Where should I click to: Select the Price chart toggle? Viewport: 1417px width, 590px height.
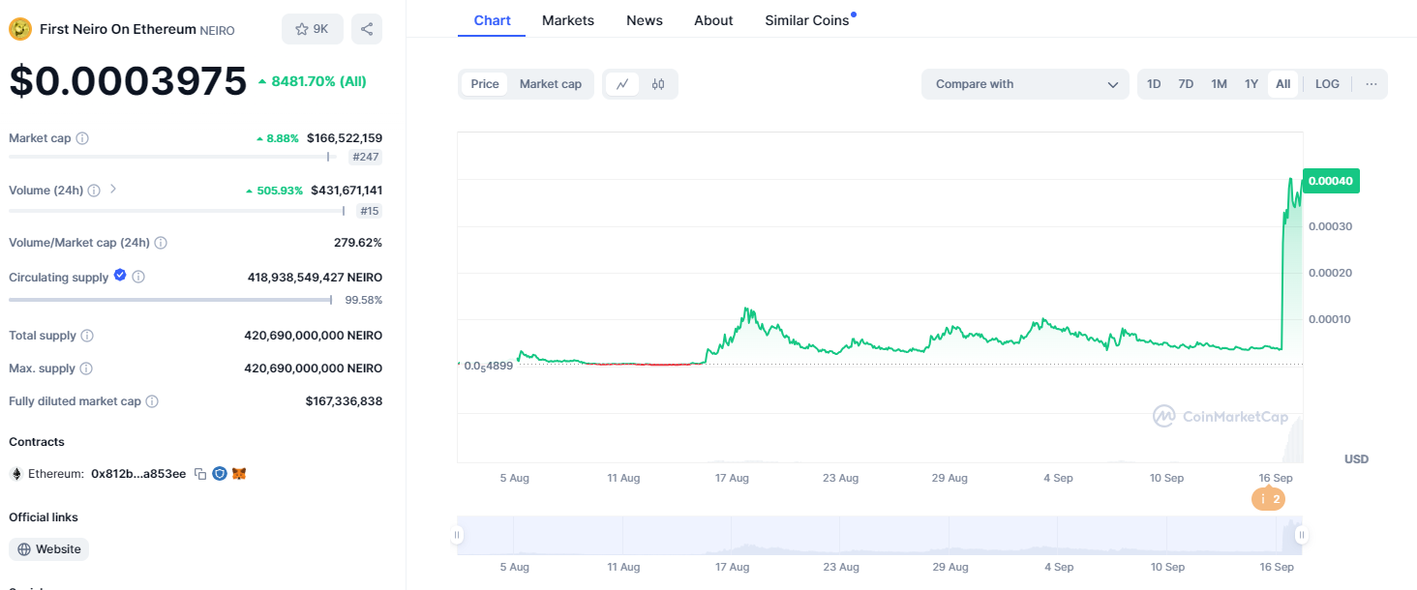pos(485,84)
